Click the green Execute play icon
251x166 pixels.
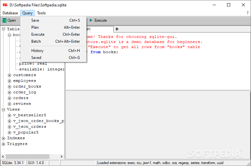point(91,20)
